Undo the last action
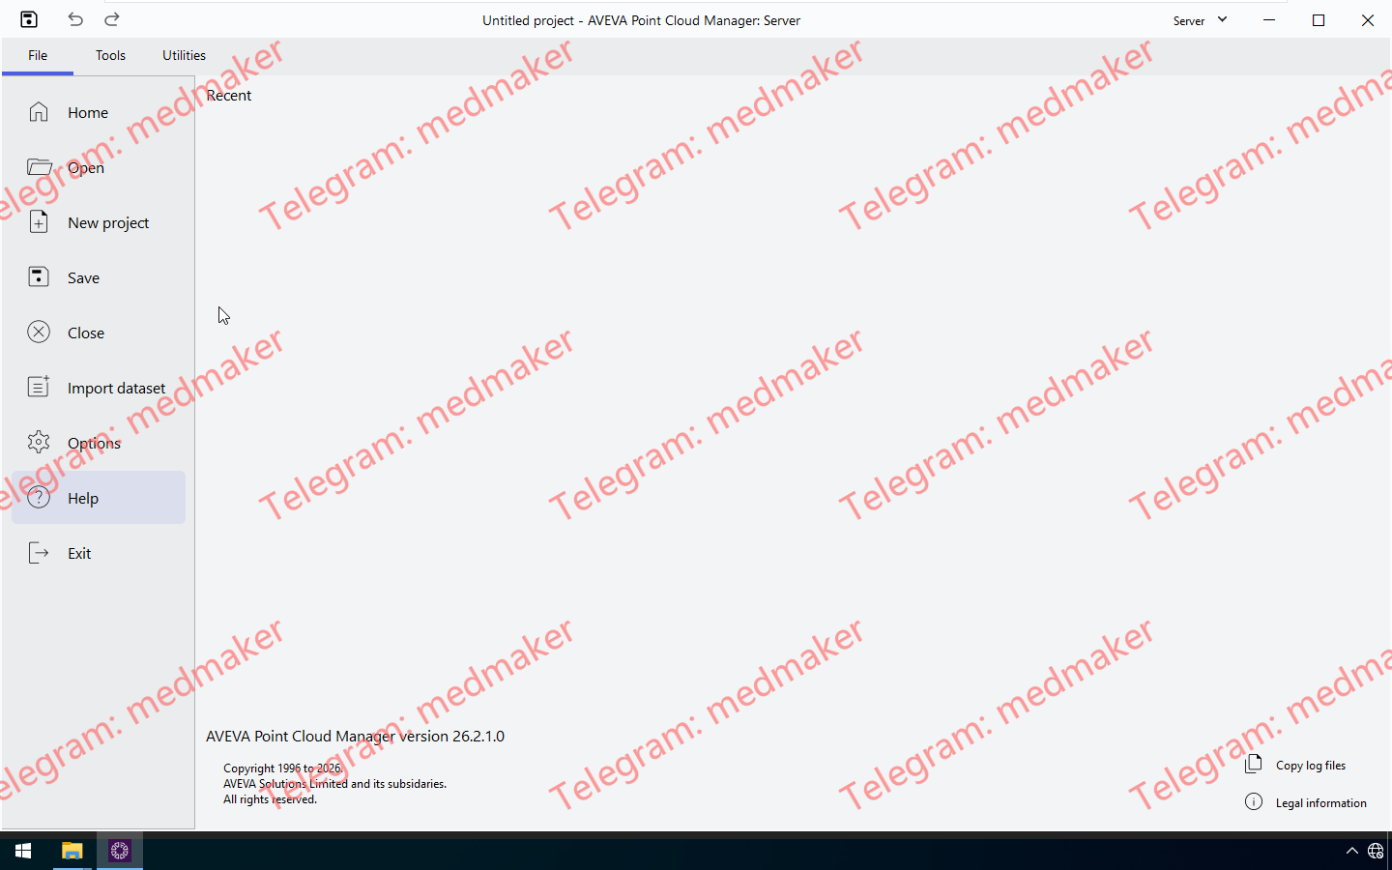This screenshot has width=1392, height=870. pos(75,19)
